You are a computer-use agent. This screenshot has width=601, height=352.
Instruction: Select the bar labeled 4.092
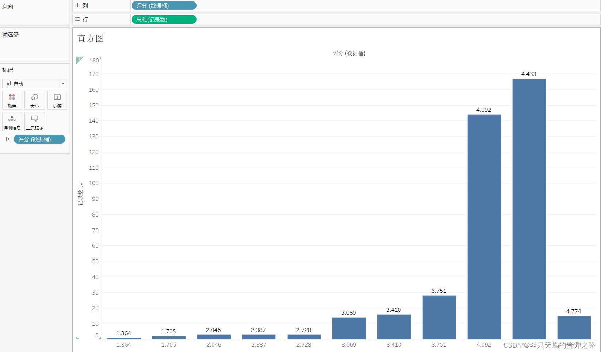coord(484,227)
